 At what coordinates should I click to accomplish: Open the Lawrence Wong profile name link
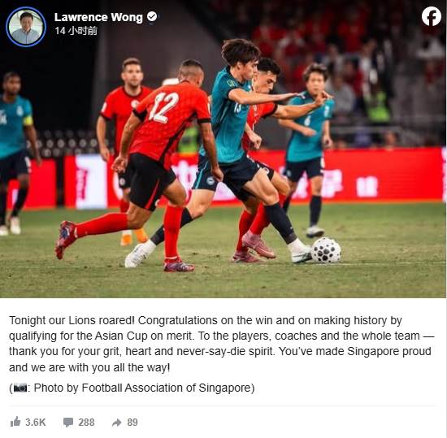click(x=98, y=17)
